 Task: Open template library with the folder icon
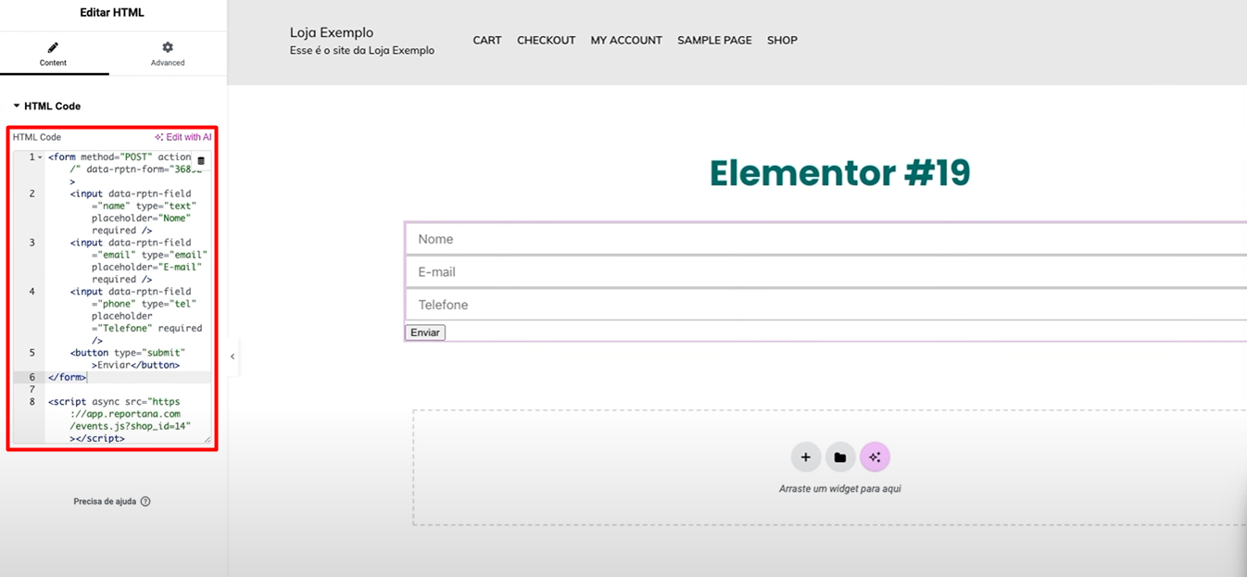(839, 458)
